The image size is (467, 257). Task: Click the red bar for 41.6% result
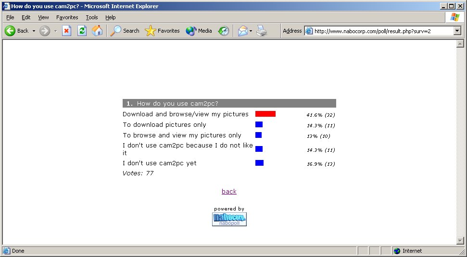point(265,114)
